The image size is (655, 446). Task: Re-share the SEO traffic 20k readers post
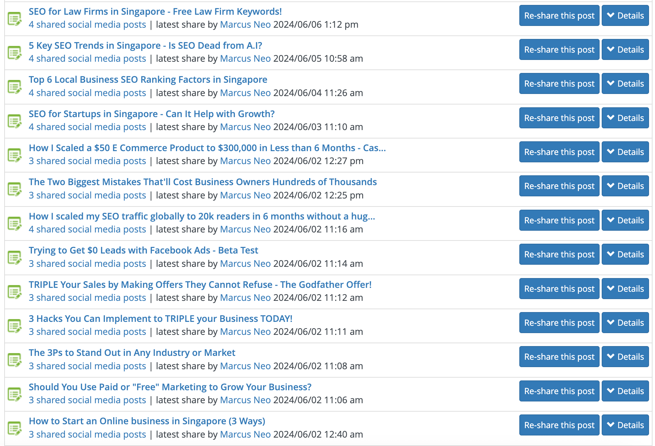tap(559, 221)
